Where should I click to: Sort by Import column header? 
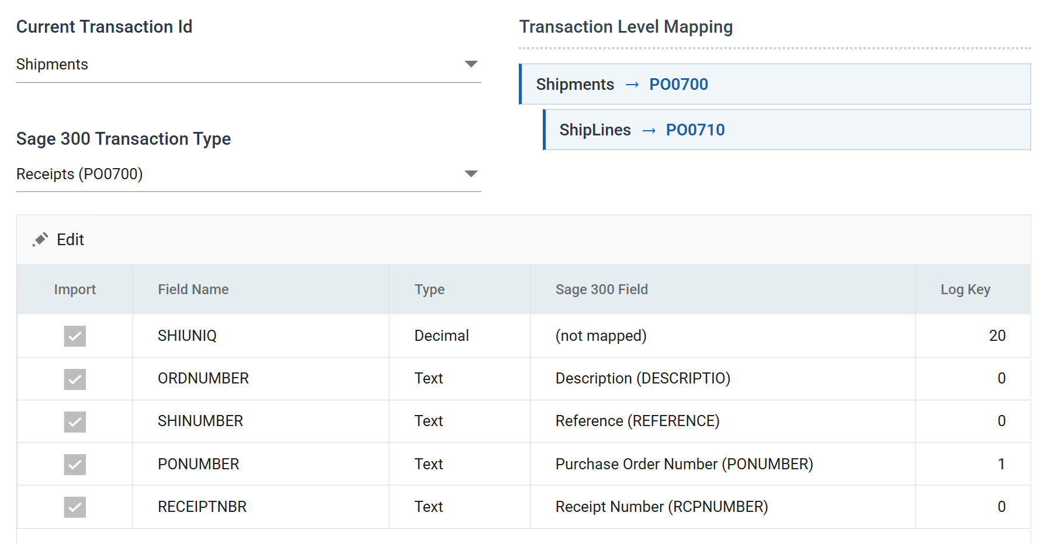(75, 290)
